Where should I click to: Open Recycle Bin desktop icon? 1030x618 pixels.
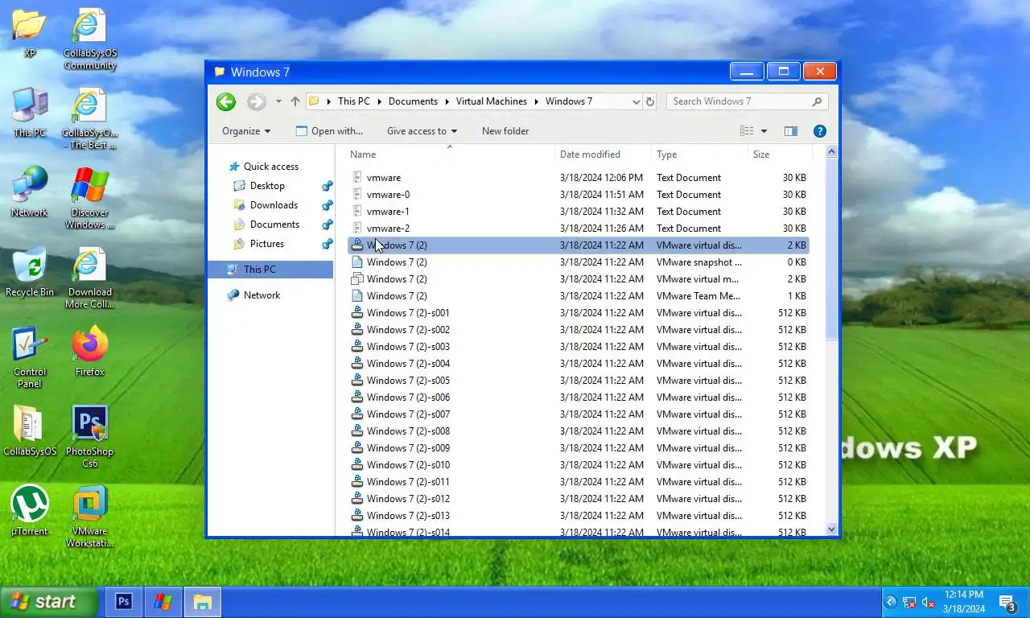30,272
